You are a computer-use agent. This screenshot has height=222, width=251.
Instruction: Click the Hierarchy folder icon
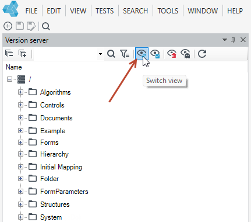pyautogui.click(x=33, y=154)
